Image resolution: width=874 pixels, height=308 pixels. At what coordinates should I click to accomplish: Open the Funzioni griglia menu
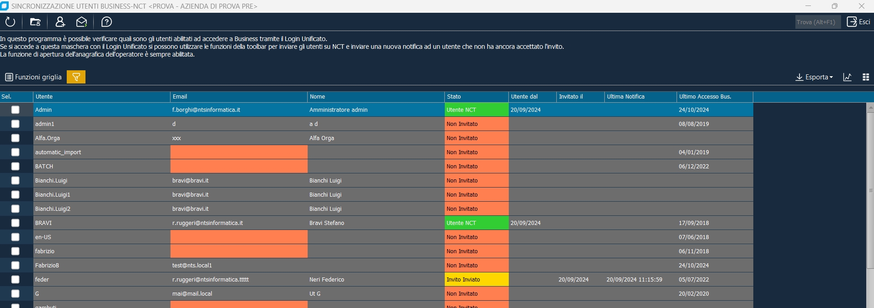33,77
